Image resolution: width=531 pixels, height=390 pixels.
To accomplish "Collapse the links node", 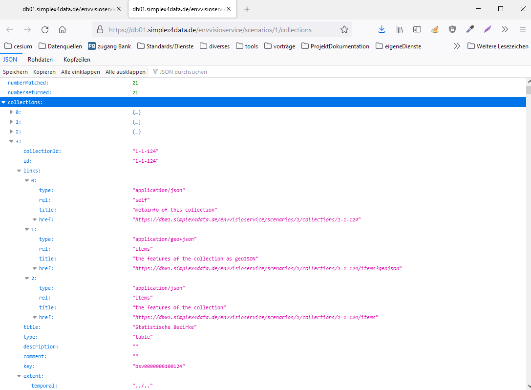I will (19, 171).
